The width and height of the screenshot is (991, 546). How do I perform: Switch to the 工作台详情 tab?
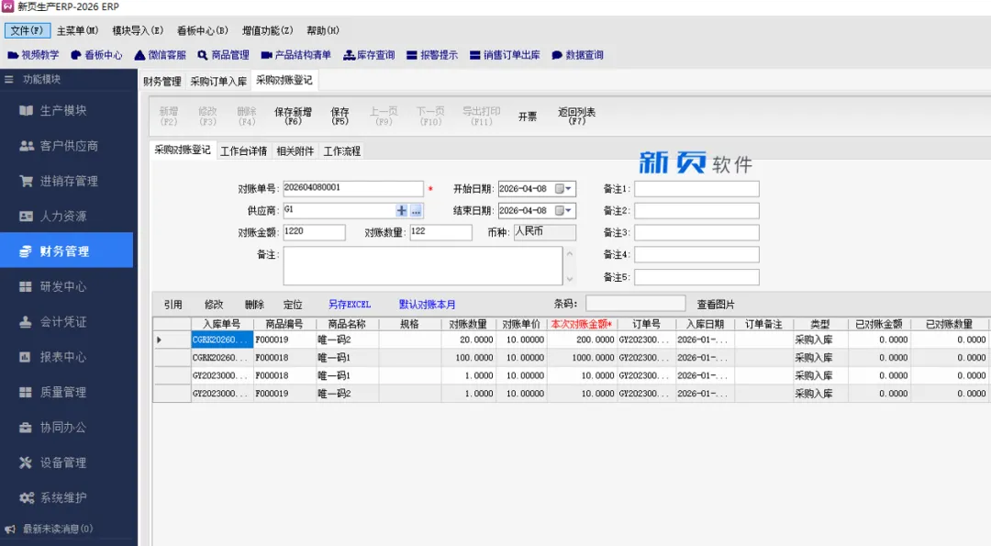click(243, 151)
